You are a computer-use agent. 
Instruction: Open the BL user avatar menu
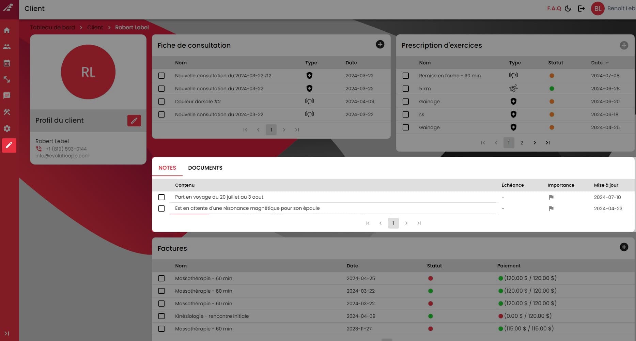(x=598, y=9)
